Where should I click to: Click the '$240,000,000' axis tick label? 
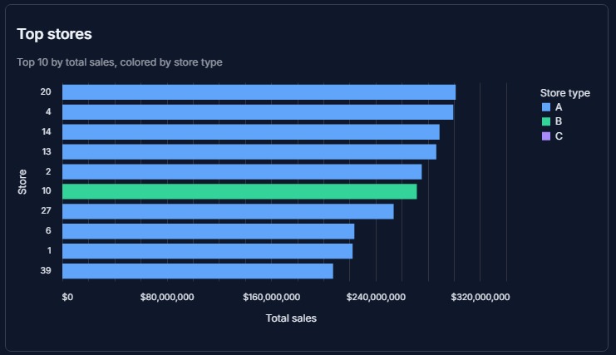click(x=376, y=298)
